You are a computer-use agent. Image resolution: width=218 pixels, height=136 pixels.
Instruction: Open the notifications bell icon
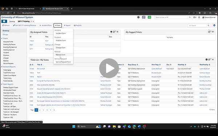coord(199,17)
